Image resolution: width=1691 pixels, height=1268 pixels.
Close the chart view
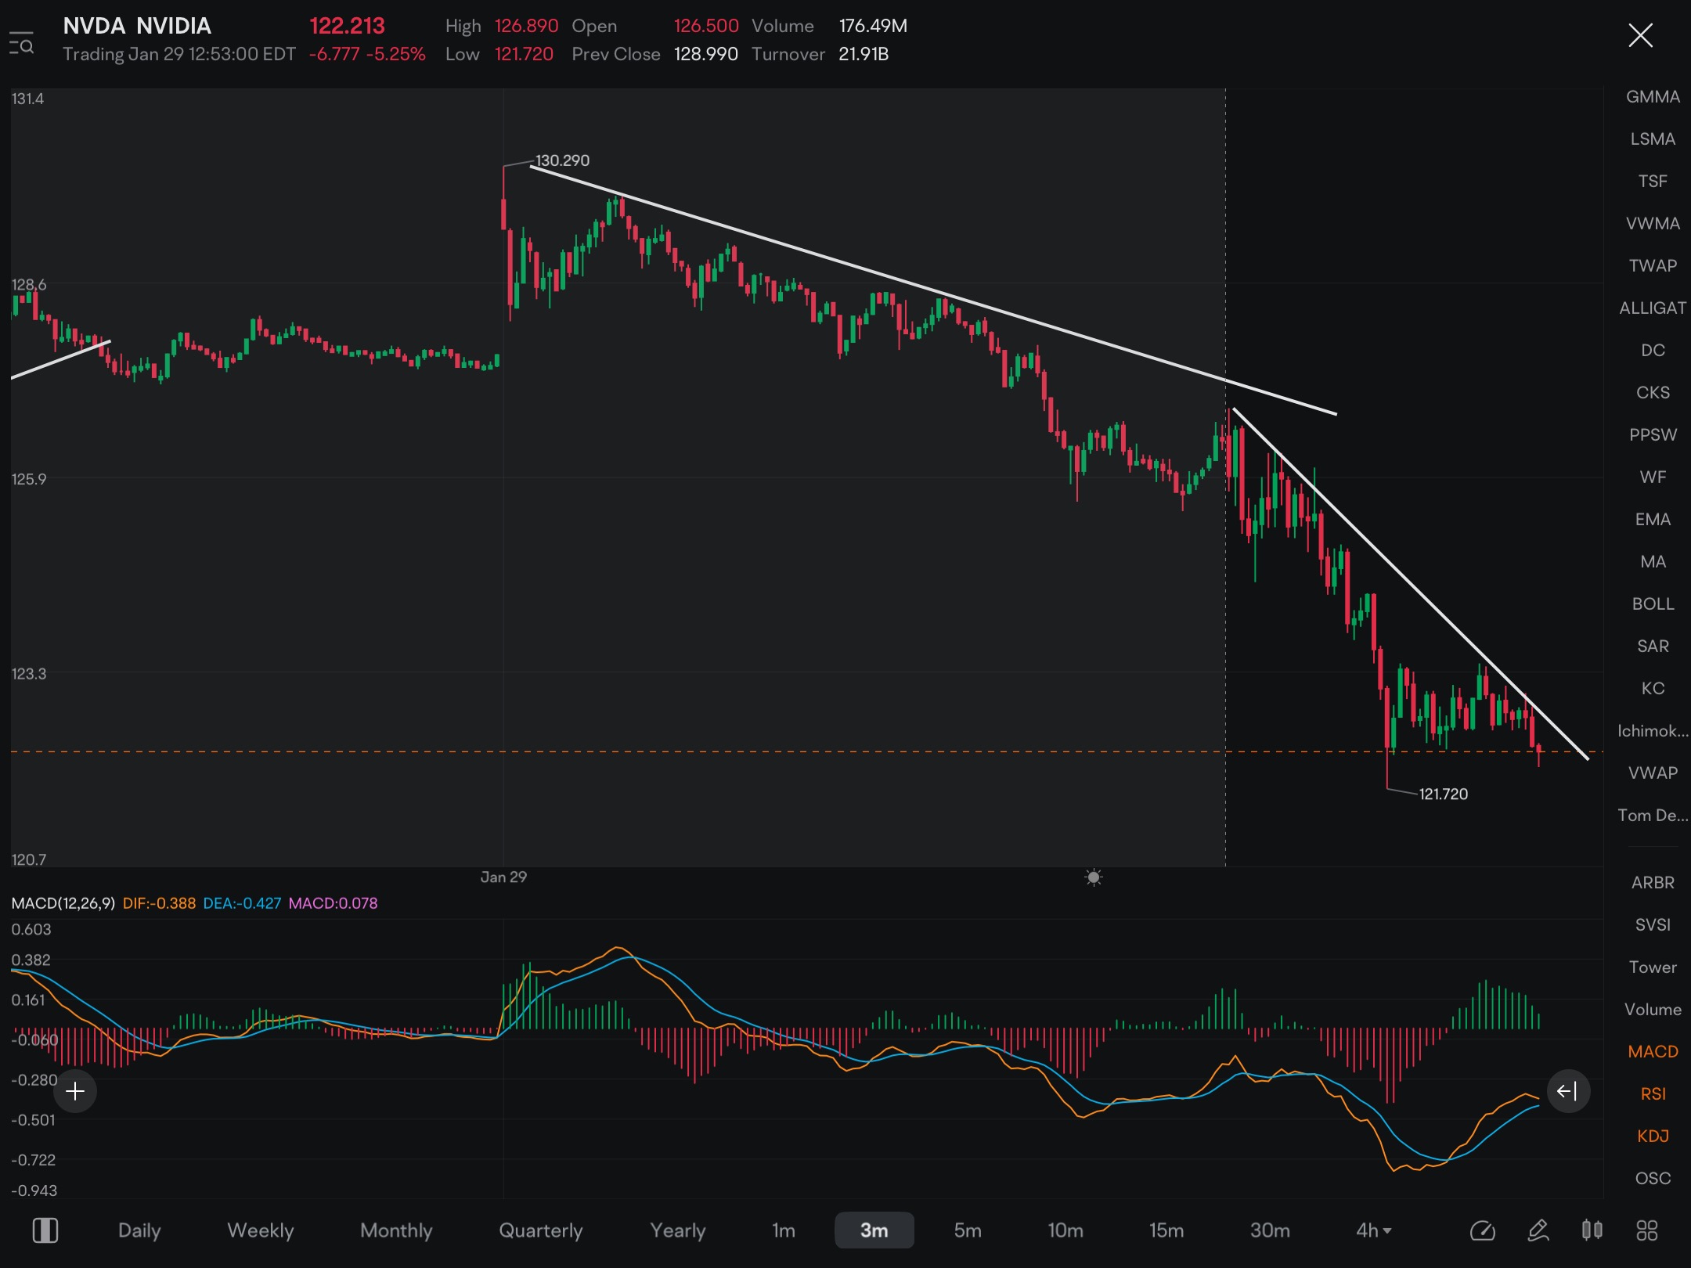tap(1640, 35)
